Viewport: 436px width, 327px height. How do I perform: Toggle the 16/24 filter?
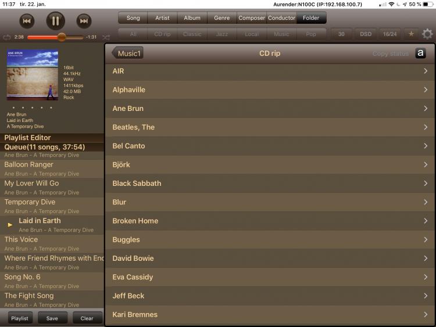point(390,34)
